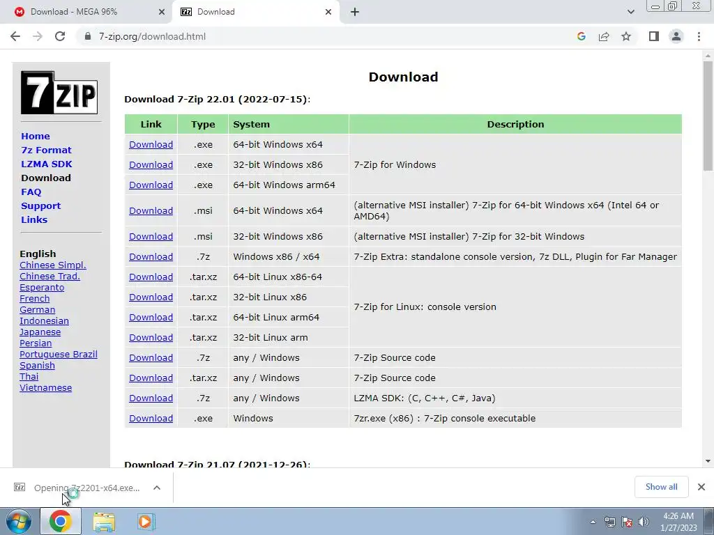Download the 64-bit Windows x64 .exe
This screenshot has width=714, height=535.
click(x=151, y=145)
